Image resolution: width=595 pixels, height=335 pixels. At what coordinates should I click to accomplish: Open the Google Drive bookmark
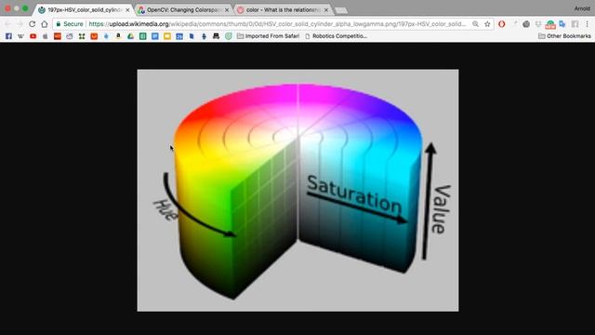pos(130,36)
